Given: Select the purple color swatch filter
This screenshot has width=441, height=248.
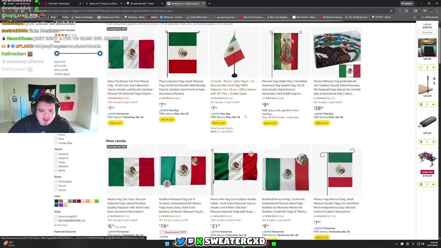Looking at the screenshot, I should 61,205.
